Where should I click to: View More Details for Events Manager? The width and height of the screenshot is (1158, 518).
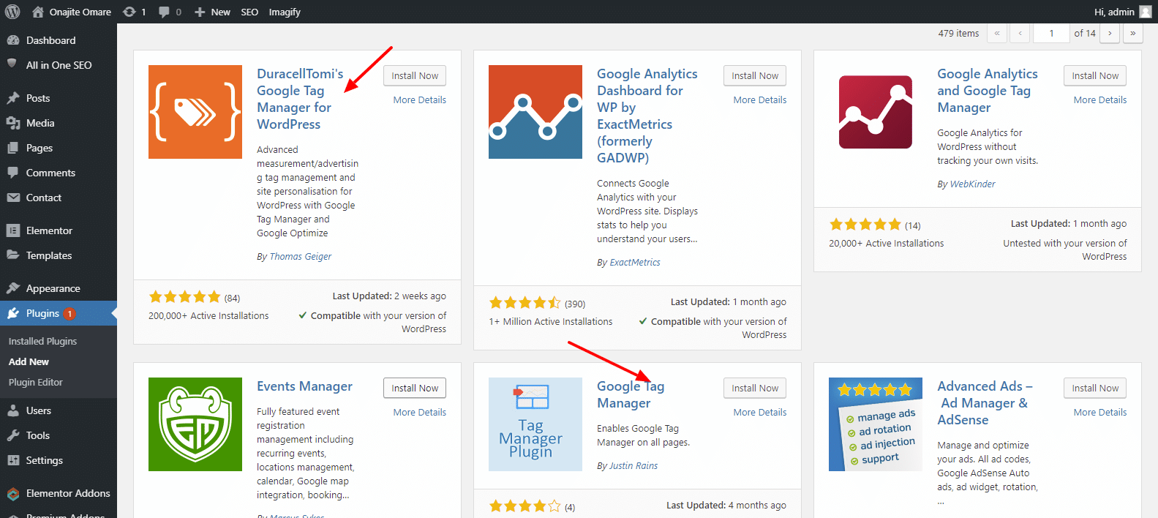(420, 412)
